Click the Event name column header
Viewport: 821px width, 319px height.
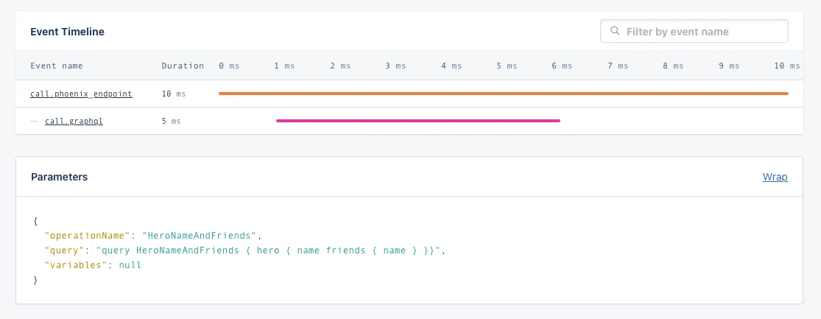pyautogui.click(x=57, y=66)
